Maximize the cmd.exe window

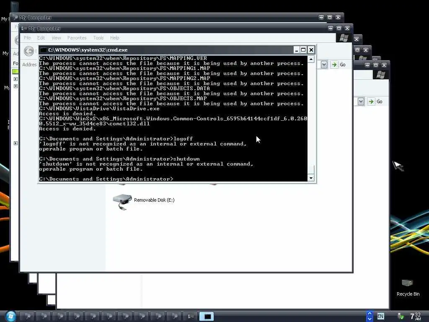pos(303,50)
